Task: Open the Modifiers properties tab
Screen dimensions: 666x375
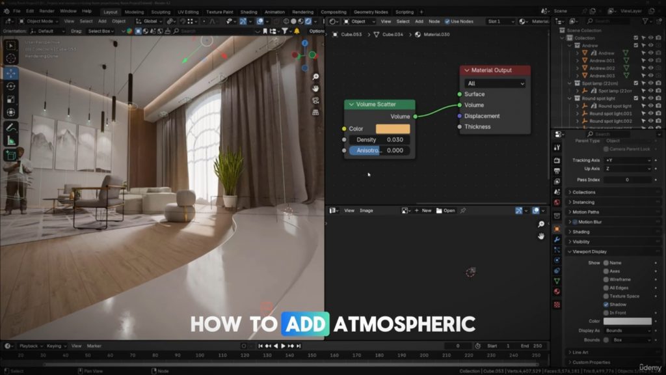Action: [x=557, y=240]
